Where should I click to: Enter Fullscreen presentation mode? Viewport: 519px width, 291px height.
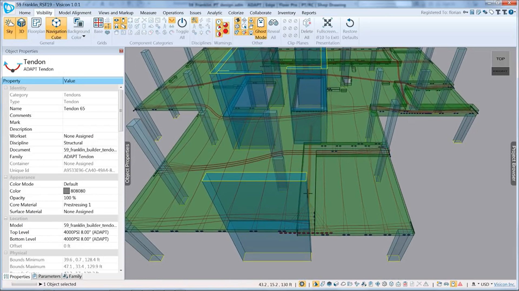[x=327, y=28]
